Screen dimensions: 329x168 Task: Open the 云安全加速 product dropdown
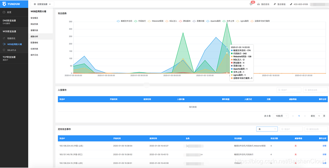(42, 4)
